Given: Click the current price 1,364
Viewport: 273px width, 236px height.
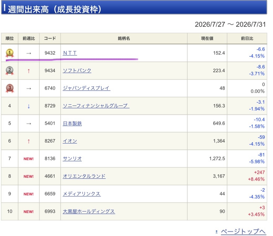Looking at the screenshot, I should click(219, 141).
